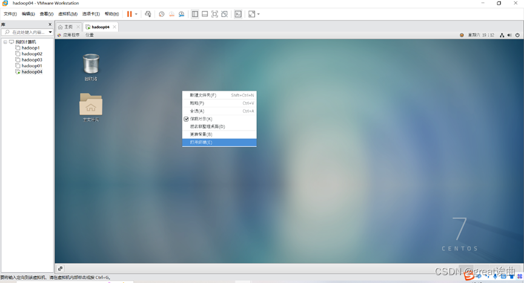Click the network icon in CentOS panel

pos(502,35)
